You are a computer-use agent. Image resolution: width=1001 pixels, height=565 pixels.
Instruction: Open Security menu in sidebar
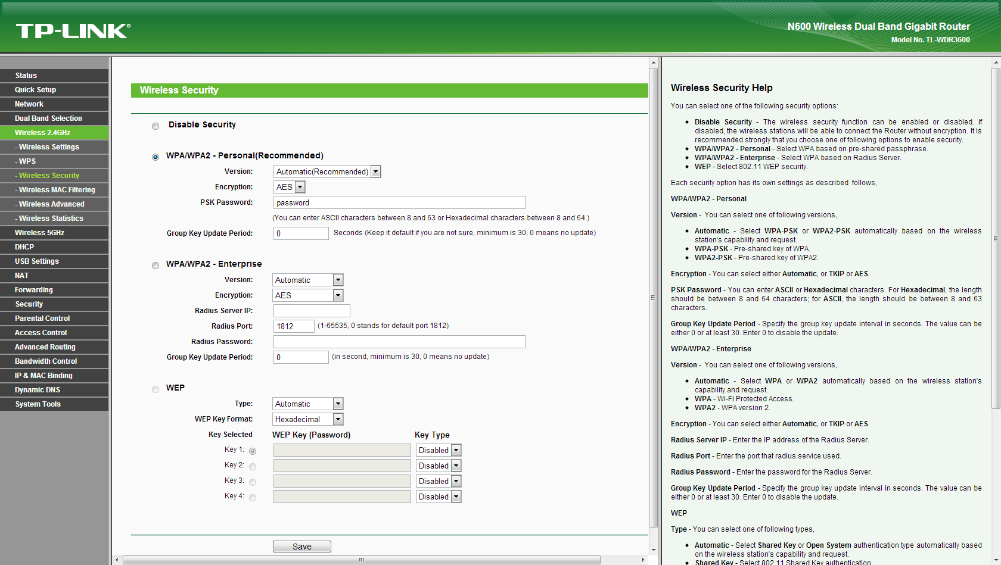pos(54,304)
